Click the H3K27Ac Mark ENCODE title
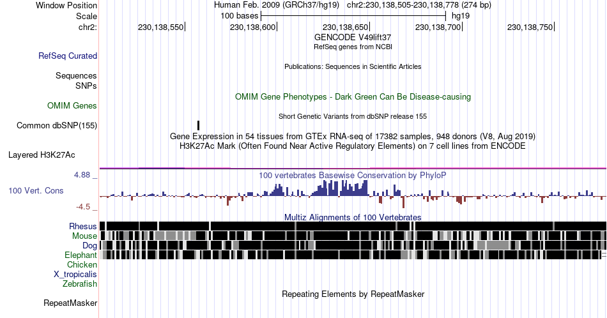Image resolution: width=607 pixels, height=318 pixels. pos(353,146)
